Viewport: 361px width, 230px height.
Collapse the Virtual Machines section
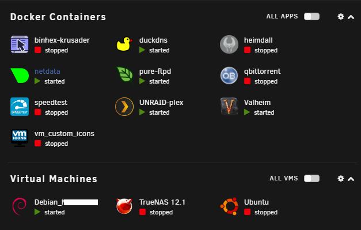pyautogui.click(x=351, y=179)
